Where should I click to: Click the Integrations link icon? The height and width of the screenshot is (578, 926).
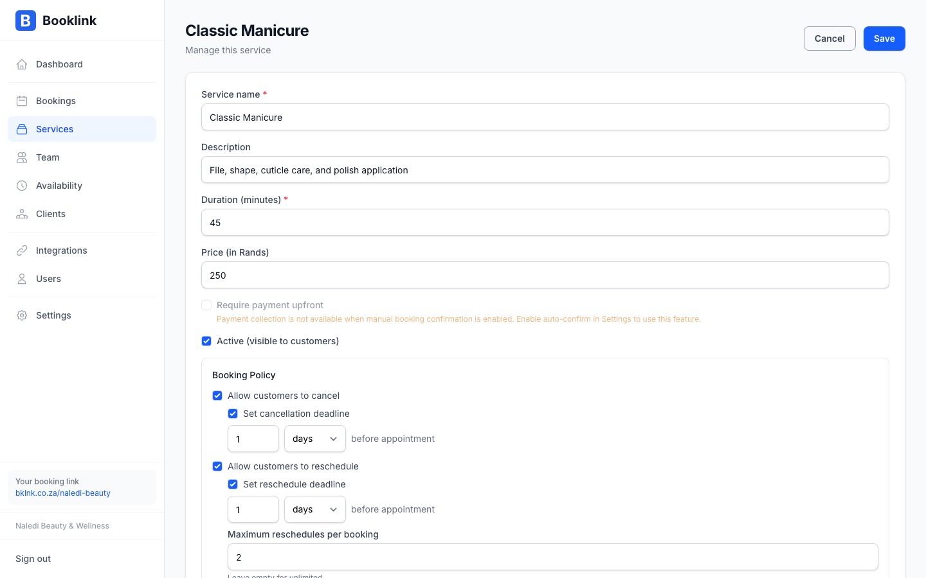pos(22,250)
